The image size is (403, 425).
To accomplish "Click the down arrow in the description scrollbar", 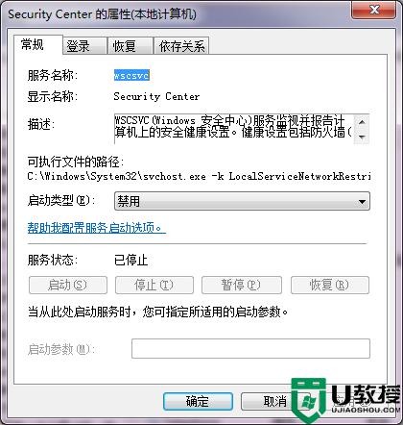I will pyautogui.click(x=362, y=137).
